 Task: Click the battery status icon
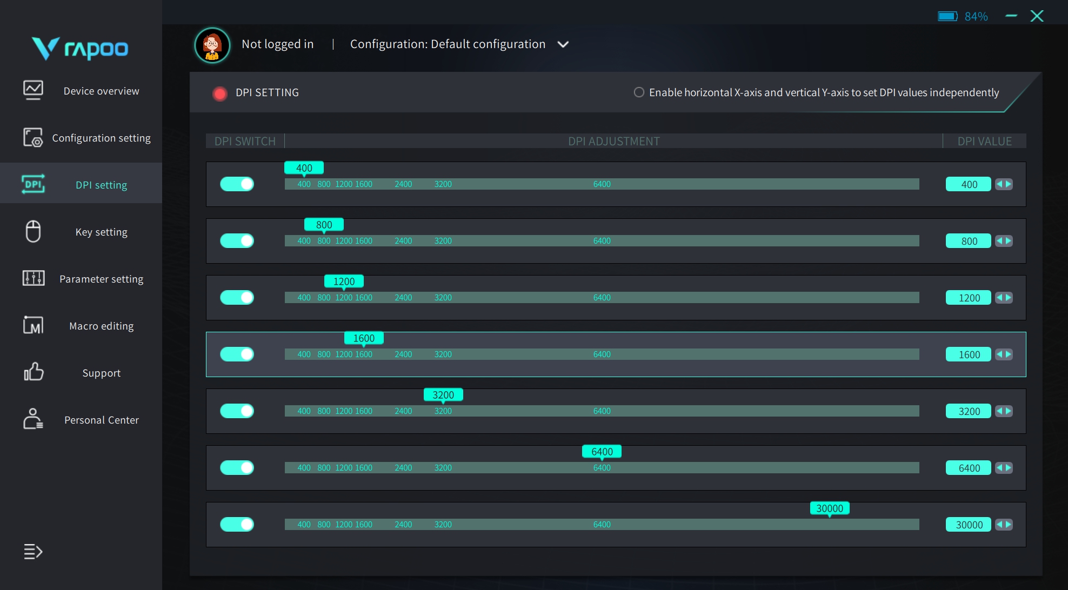(947, 16)
